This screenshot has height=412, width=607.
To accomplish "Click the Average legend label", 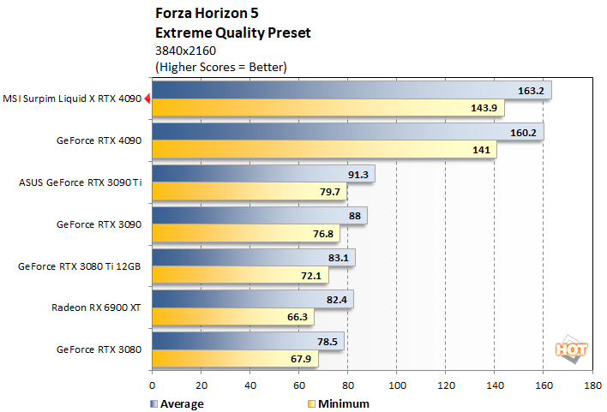I will 182,404.
